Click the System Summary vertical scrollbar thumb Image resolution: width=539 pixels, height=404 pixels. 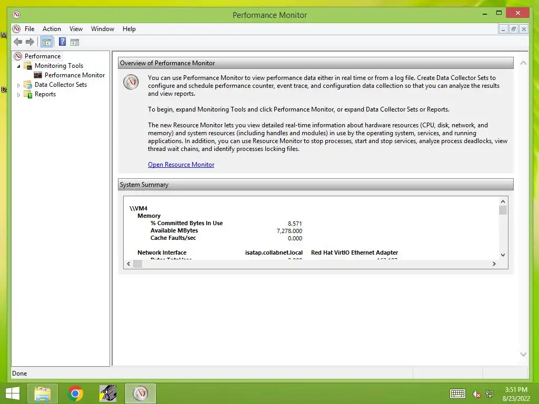pos(503,210)
